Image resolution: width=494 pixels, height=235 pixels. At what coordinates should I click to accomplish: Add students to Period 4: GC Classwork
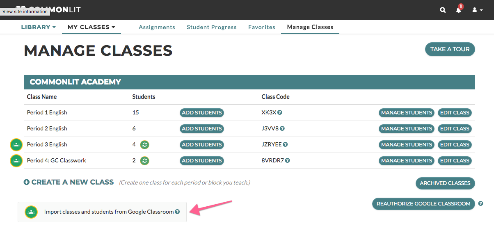202,160
